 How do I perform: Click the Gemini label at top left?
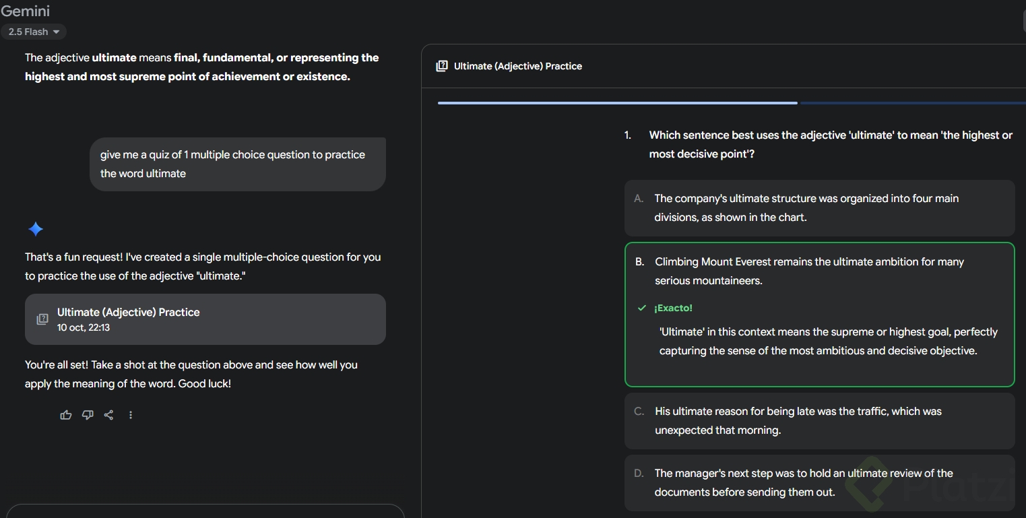[x=25, y=11]
